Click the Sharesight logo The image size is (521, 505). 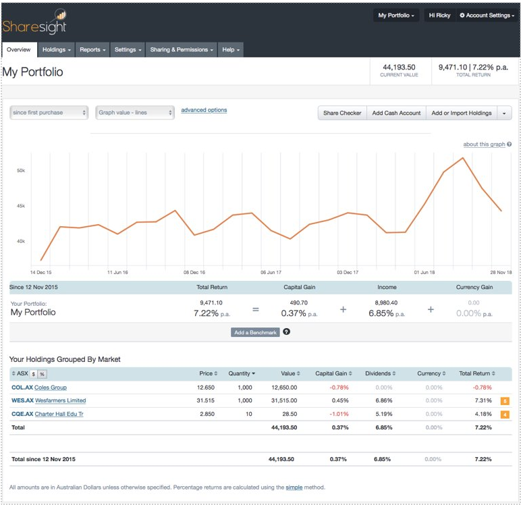34,22
